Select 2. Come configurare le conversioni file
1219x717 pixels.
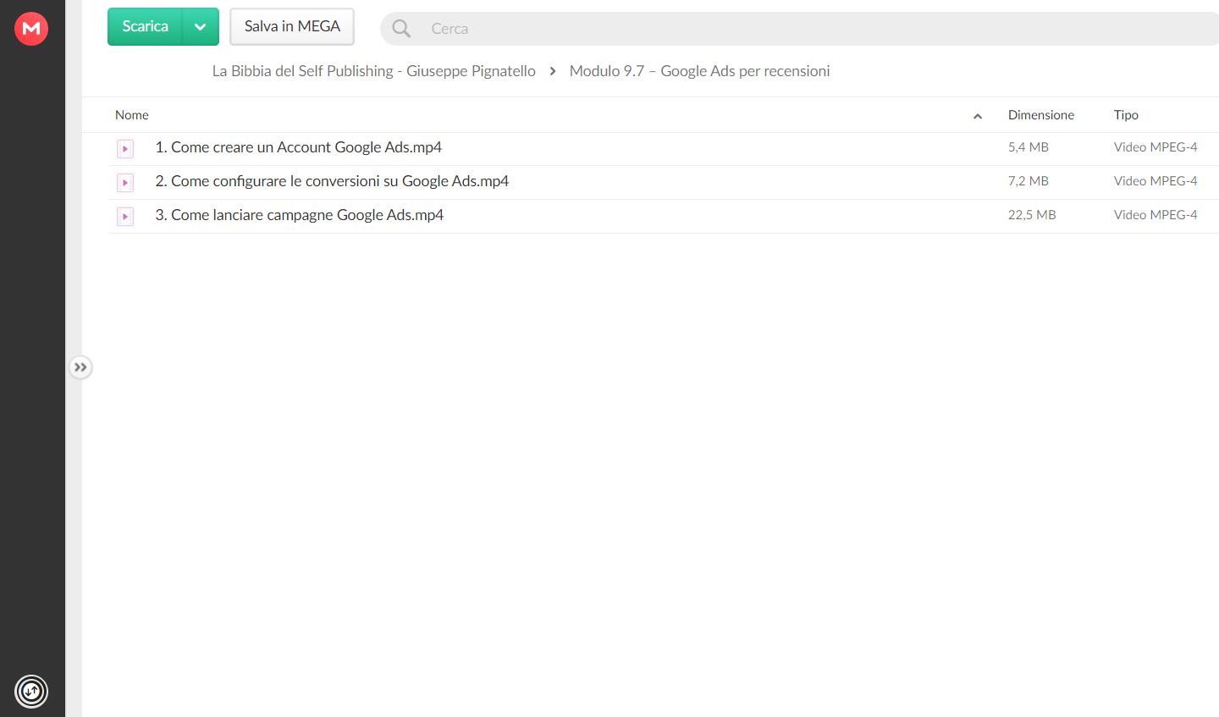point(665,183)
